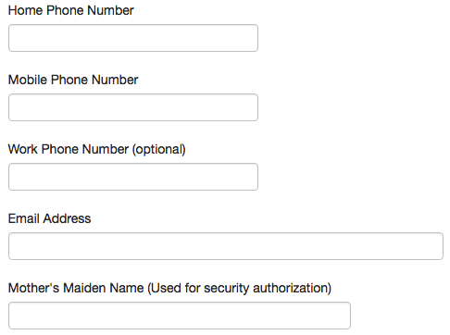Place cursor in the mobile phone box
This screenshot has height=335, width=450.
coord(133,107)
